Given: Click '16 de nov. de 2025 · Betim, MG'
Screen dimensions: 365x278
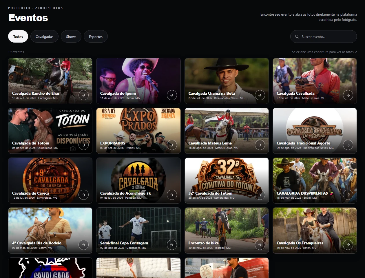Looking at the screenshot, I should (296, 248).
